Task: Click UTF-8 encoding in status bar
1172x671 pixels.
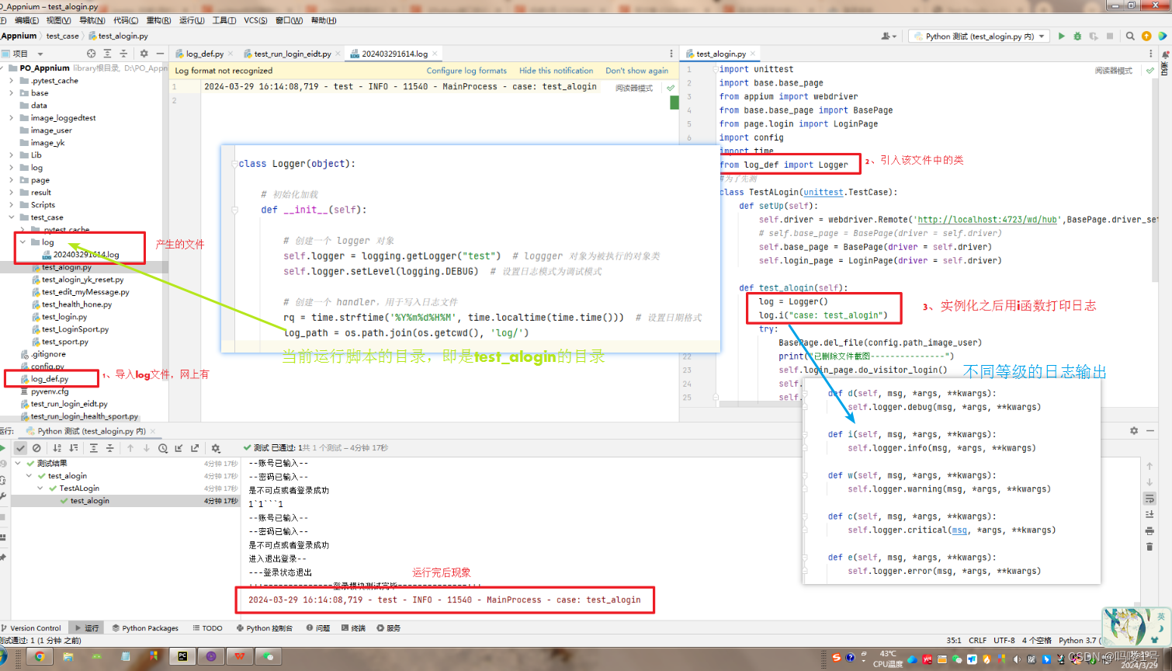Action: point(1004,641)
